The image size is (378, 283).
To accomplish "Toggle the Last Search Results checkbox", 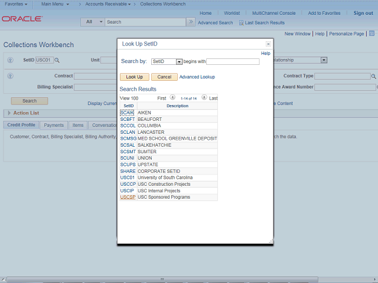I will pyautogui.click(x=241, y=22).
